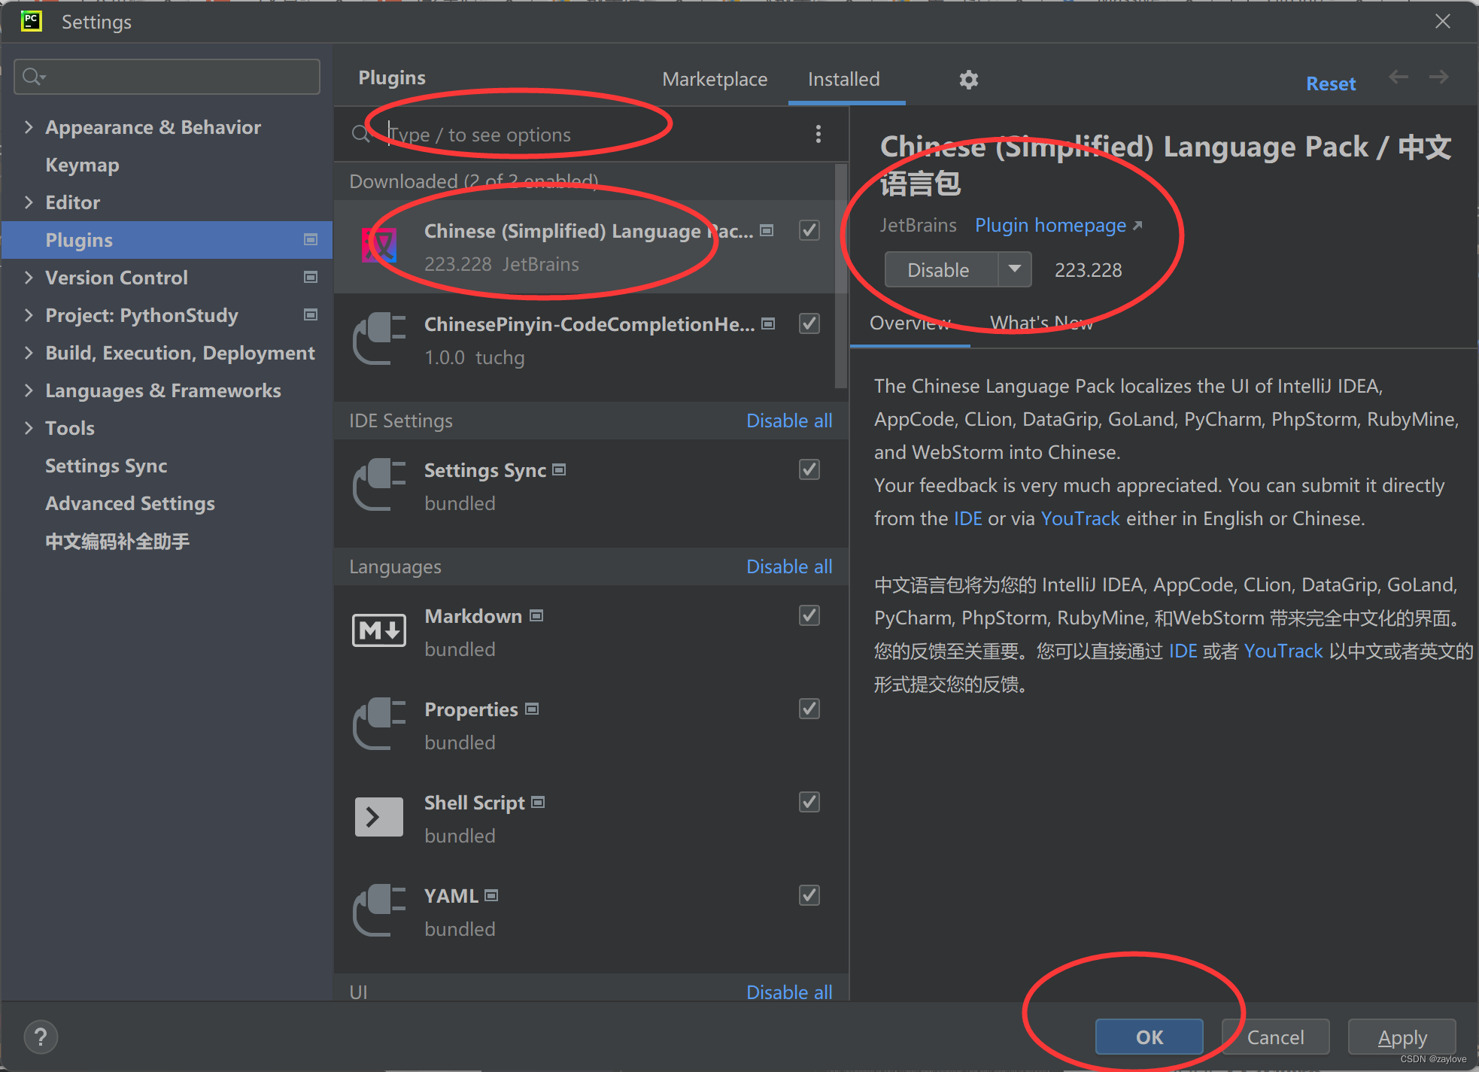Click the YAML plugin icon
The height and width of the screenshot is (1072, 1479).
point(378,910)
